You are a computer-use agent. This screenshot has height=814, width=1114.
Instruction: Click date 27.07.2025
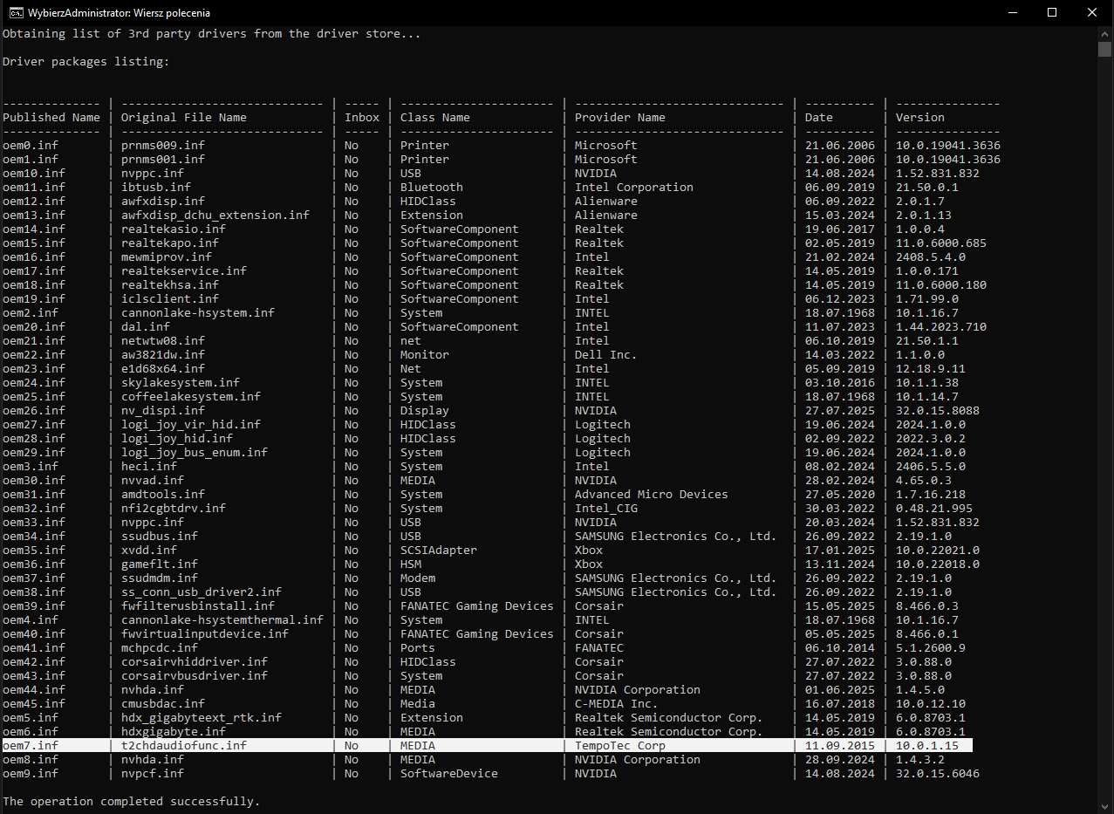click(840, 411)
